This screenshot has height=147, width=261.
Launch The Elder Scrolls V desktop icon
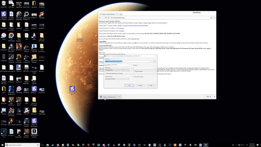point(27,122)
